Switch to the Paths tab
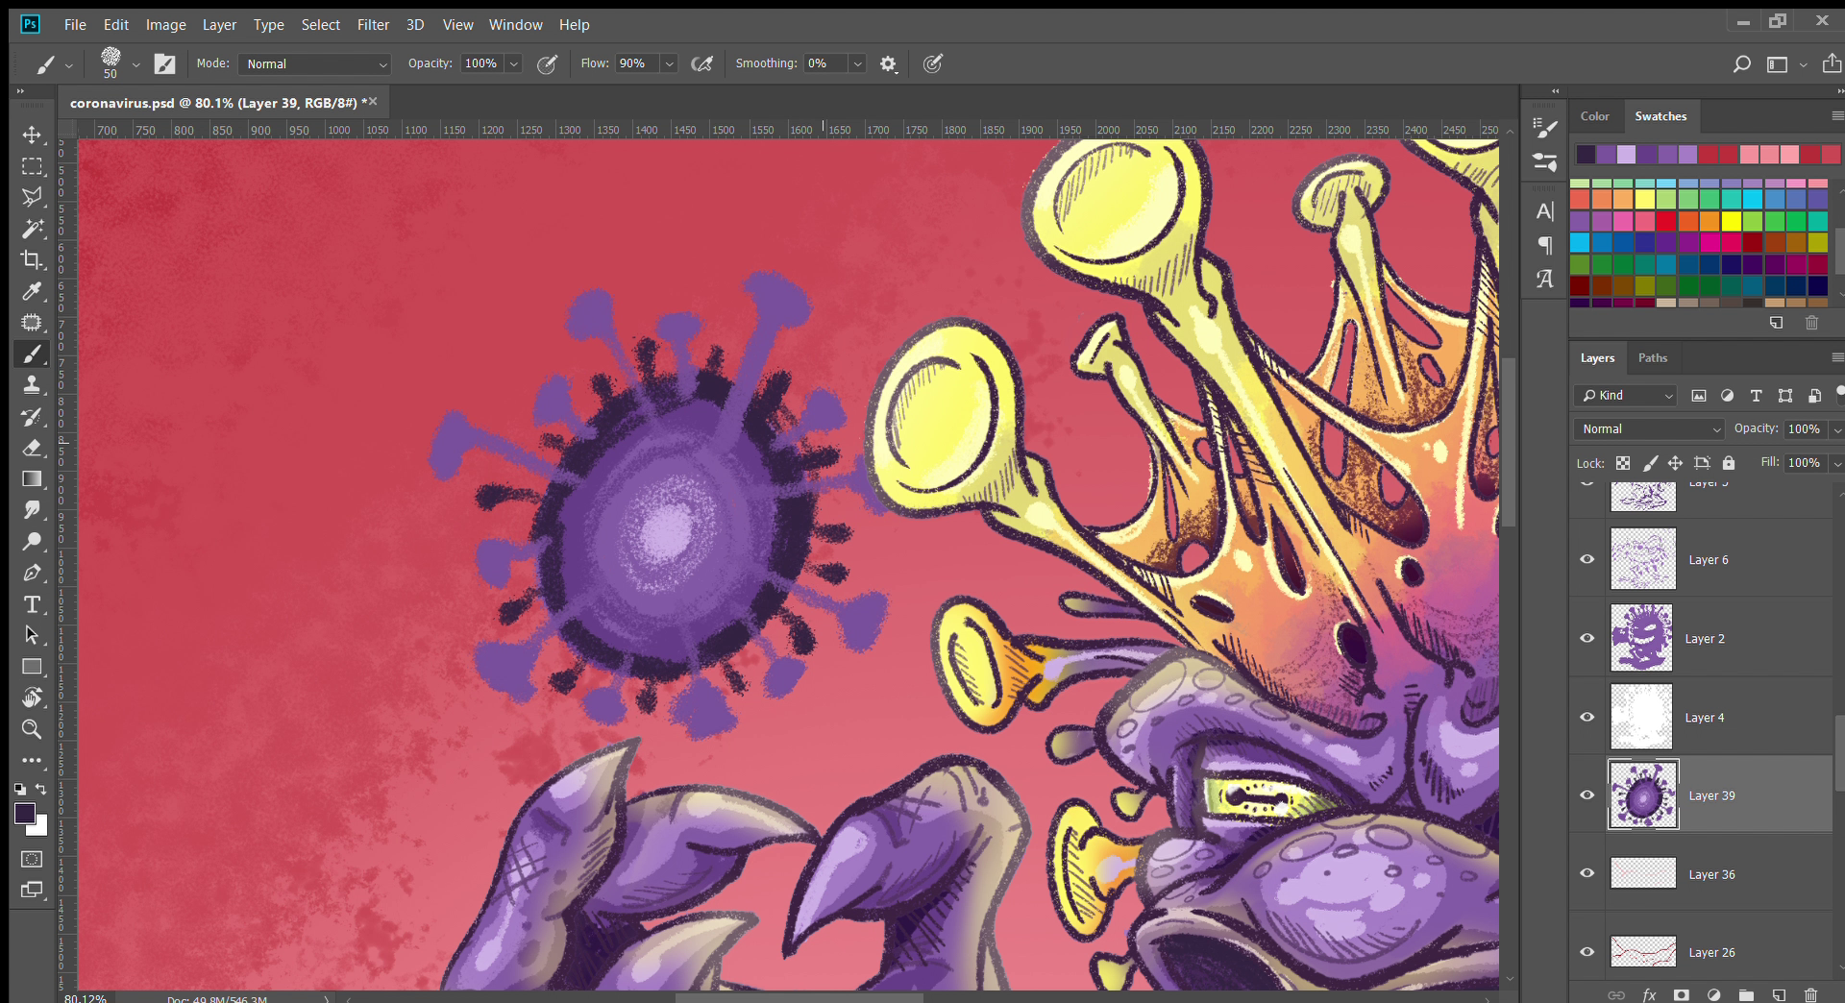Viewport: 1845px width, 1003px height. coord(1652,357)
